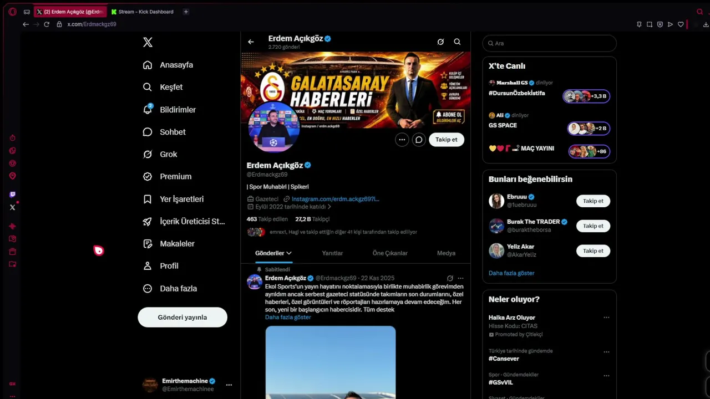Viewport: 710px width, 399px height.
Task: Open the Premium page
Action: click(x=167, y=176)
